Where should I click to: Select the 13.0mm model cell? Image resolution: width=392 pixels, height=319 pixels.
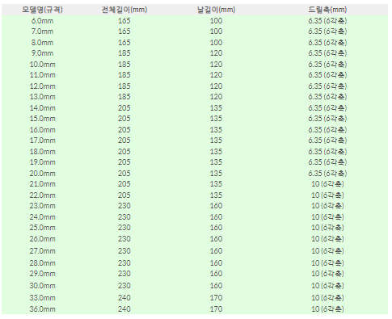pos(42,97)
